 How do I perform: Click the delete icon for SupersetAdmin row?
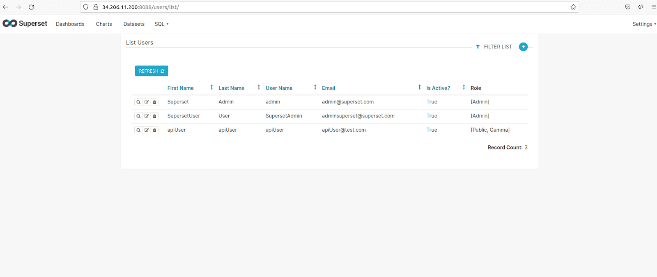(x=154, y=116)
